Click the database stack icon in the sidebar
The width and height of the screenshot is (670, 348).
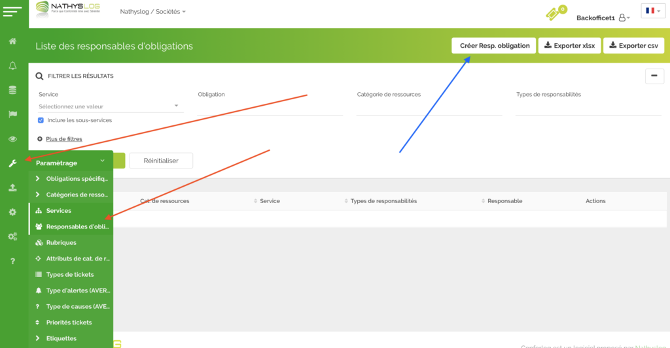point(12,89)
